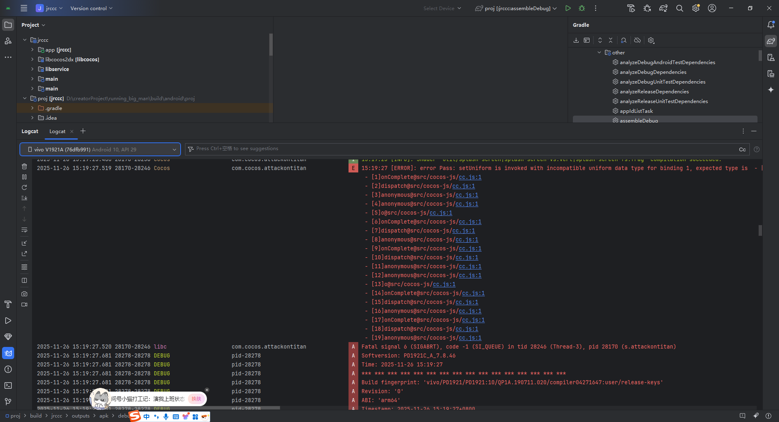
Task: Configure logcat formatting options
Action: 24,267
